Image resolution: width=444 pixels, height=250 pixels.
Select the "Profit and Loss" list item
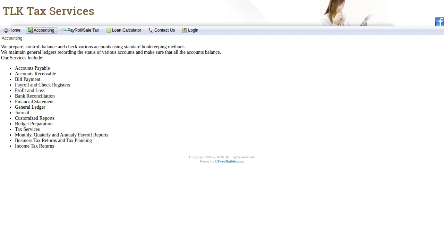[30, 90]
